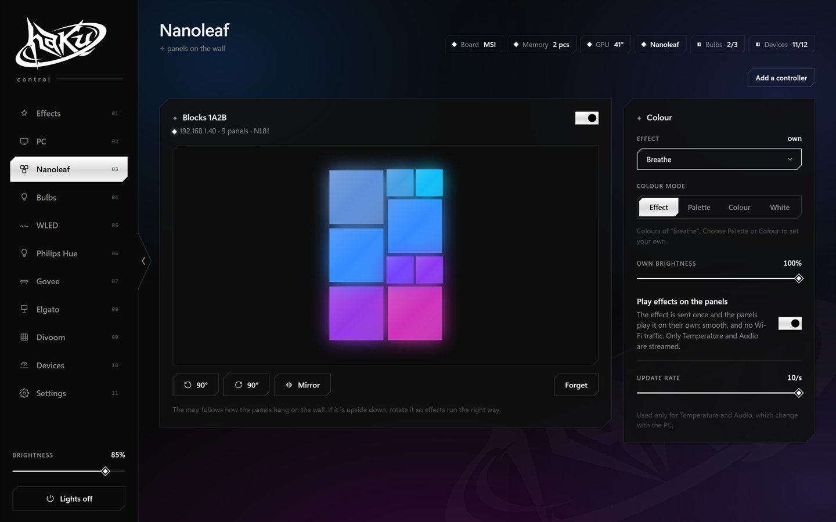Adjust the Own Brightness slider handle

pos(799,278)
